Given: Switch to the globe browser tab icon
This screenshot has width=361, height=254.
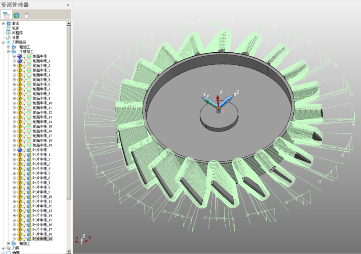Looking at the screenshot, I should pos(16,15).
